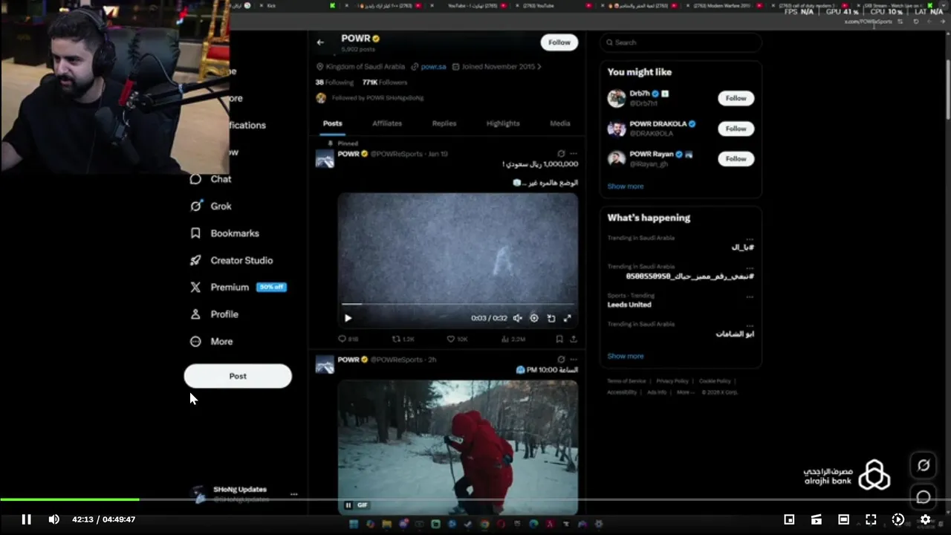Click the white Post button
The height and width of the screenshot is (535, 951).
click(238, 376)
